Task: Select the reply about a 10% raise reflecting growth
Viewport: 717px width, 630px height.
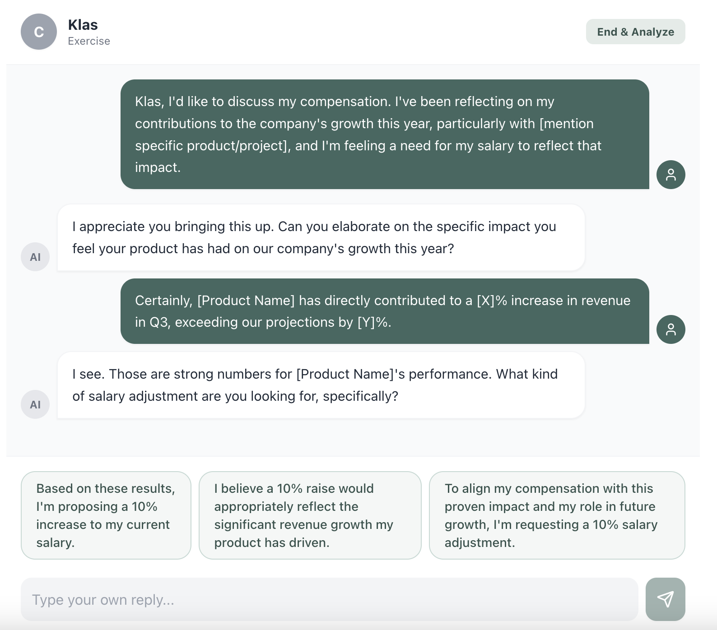Action: coord(310,515)
